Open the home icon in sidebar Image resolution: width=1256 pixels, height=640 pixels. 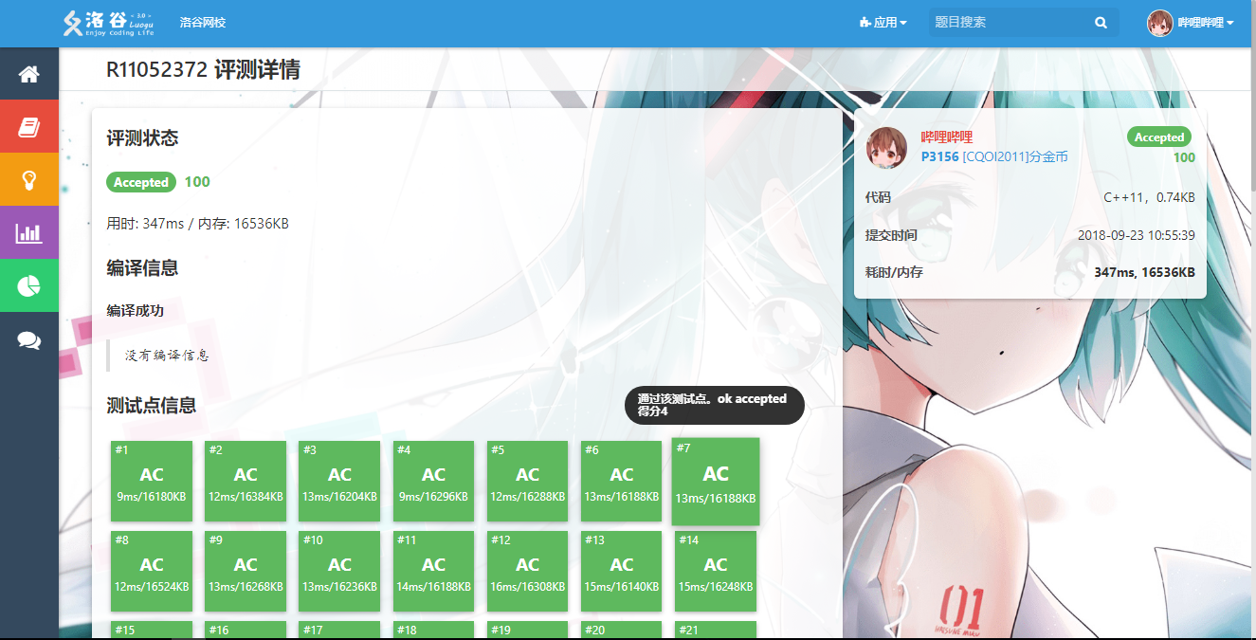pos(29,74)
